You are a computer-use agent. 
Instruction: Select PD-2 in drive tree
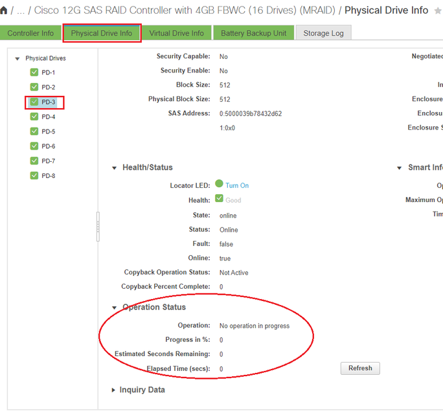pos(49,87)
